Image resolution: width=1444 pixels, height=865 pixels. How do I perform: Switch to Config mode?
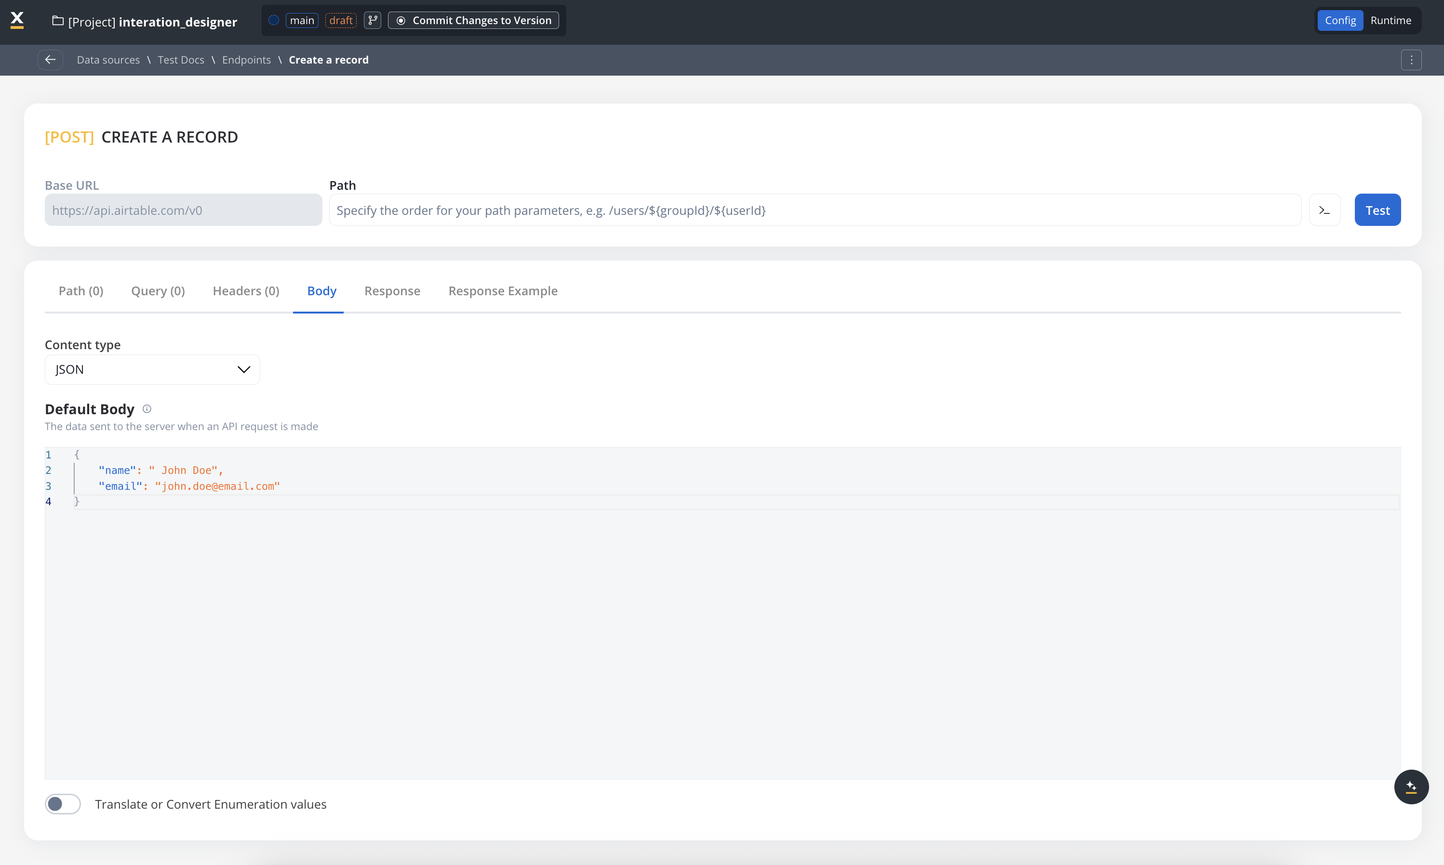[x=1339, y=20]
